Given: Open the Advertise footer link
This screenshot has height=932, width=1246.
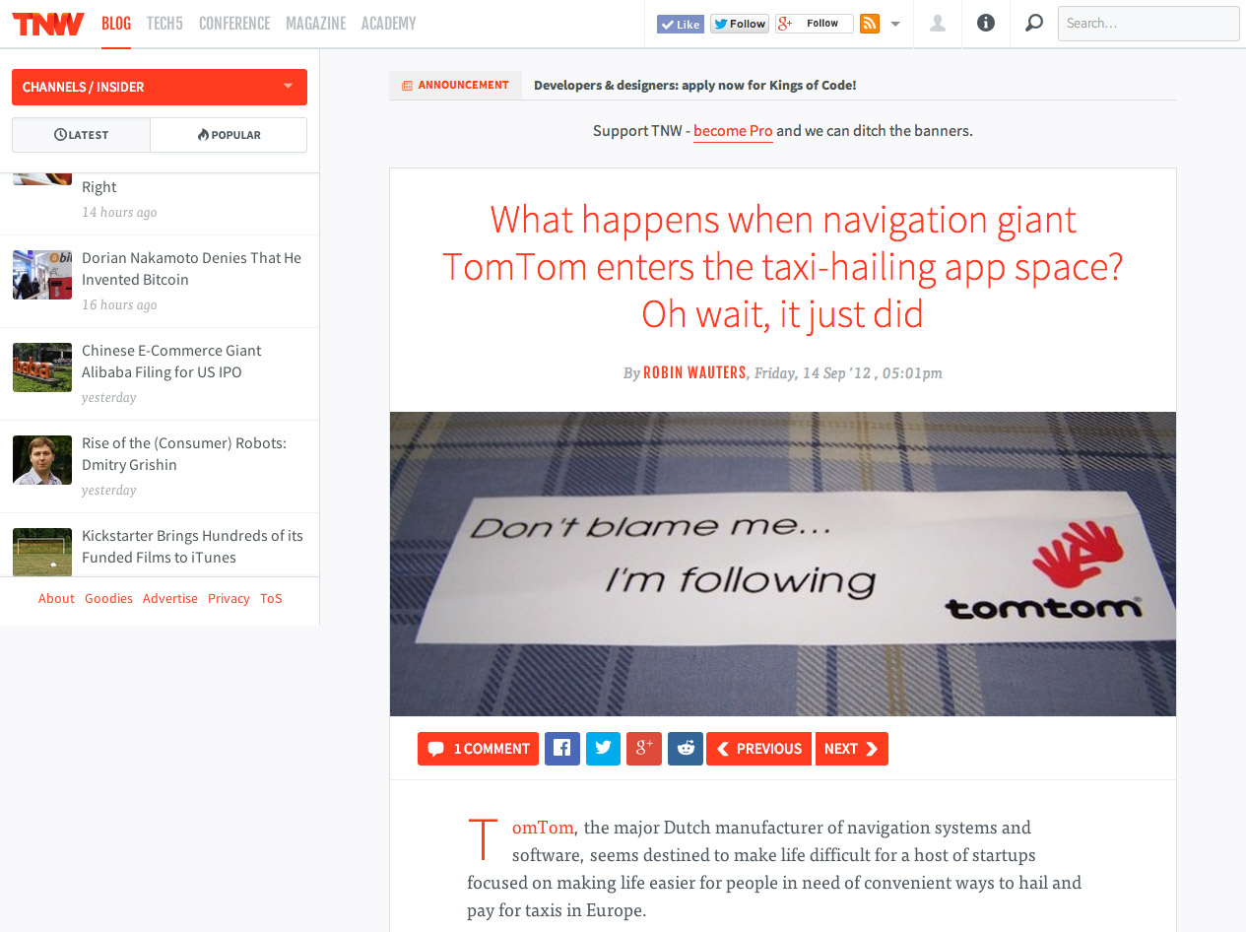Looking at the screenshot, I should pyautogui.click(x=170, y=599).
